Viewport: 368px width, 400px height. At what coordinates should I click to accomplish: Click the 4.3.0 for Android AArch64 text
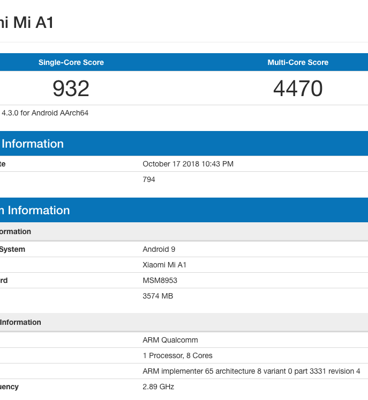45,113
